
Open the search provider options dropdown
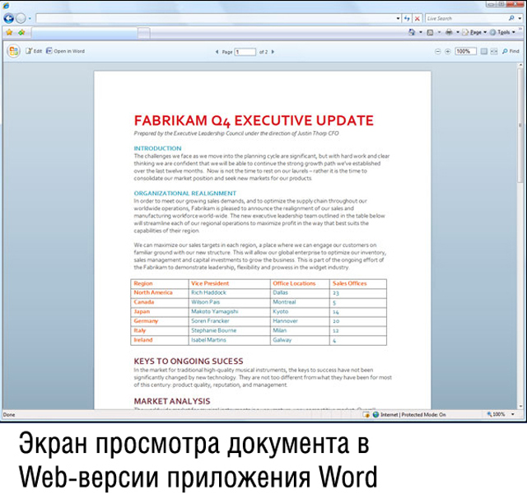point(520,18)
